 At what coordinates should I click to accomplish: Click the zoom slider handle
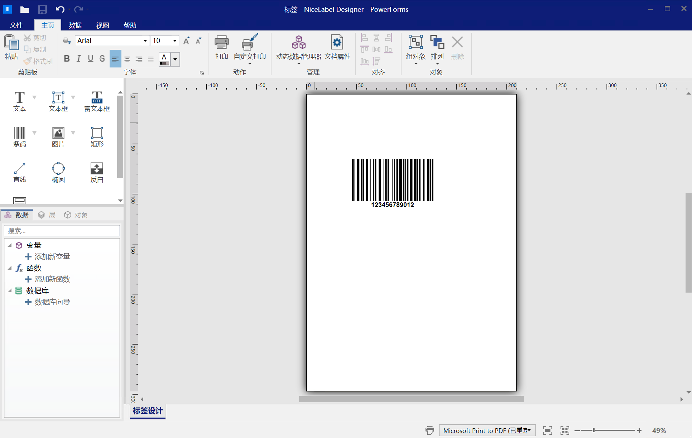[594, 430]
